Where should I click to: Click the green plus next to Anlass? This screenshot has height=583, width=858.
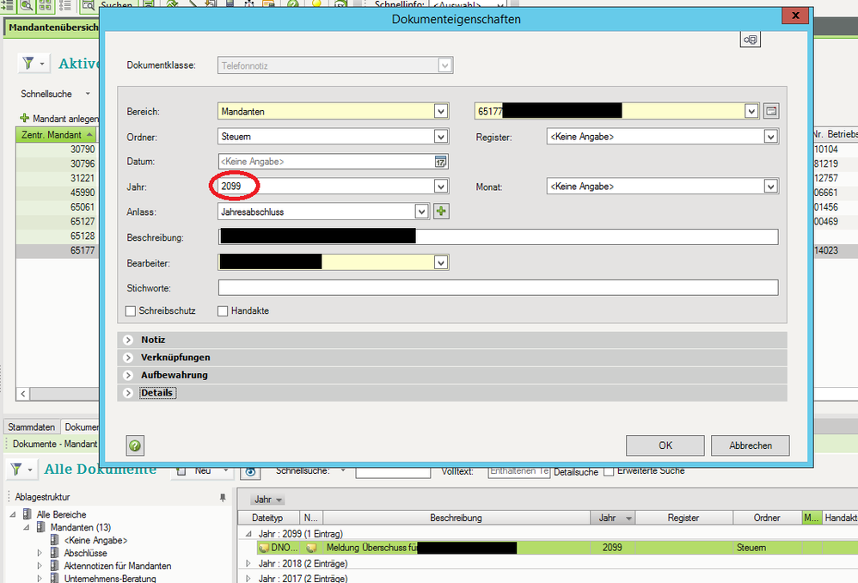point(441,212)
